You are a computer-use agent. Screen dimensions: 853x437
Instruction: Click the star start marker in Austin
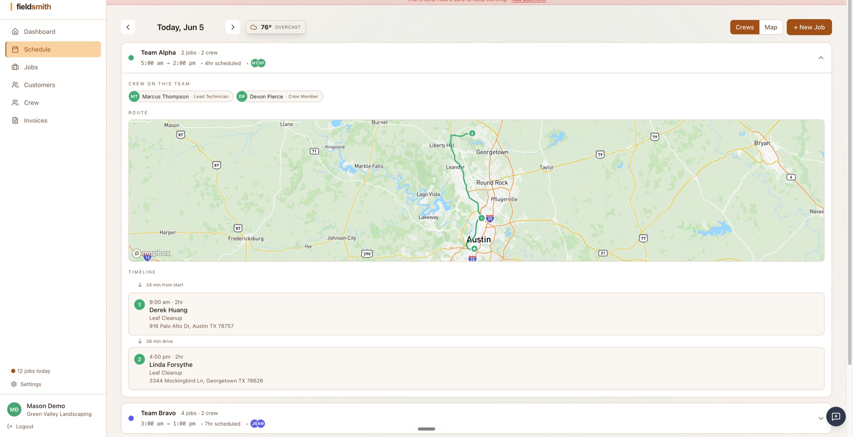pos(474,249)
